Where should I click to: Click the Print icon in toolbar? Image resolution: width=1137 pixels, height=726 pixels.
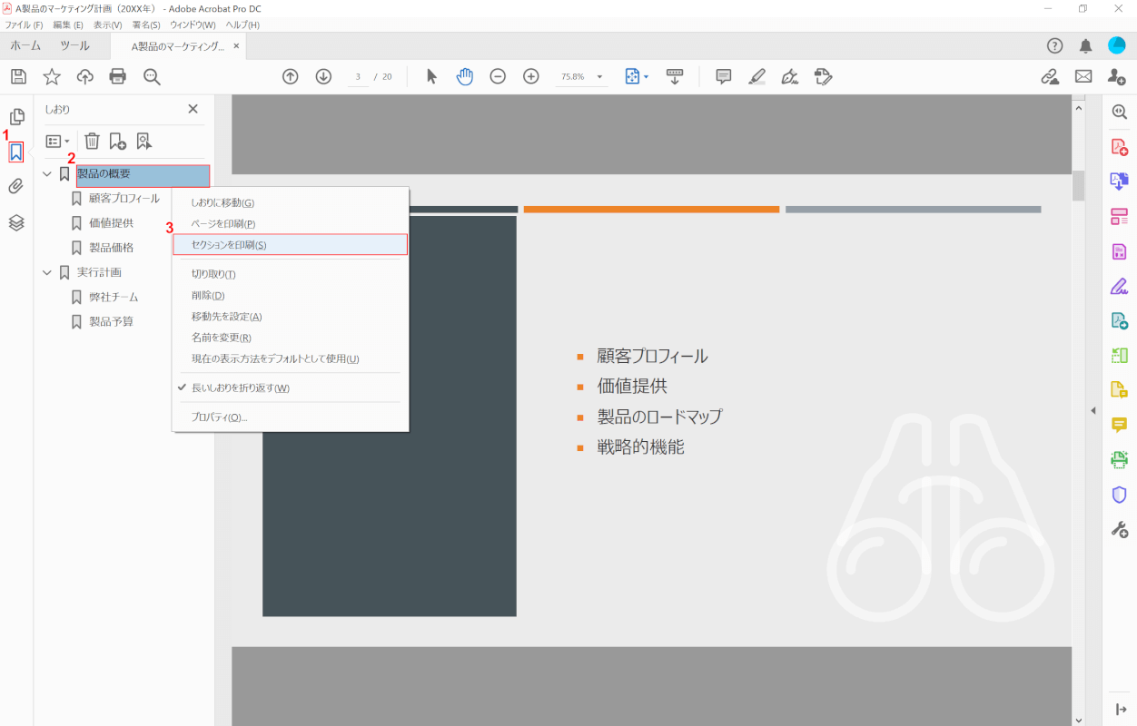118,77
